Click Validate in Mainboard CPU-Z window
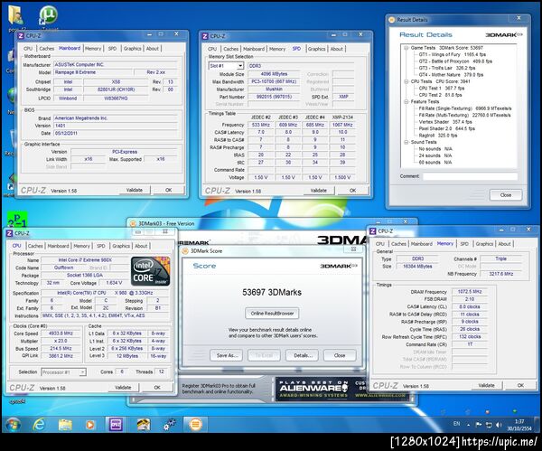This screenshot has height=451, width=542. coord(135,190)
